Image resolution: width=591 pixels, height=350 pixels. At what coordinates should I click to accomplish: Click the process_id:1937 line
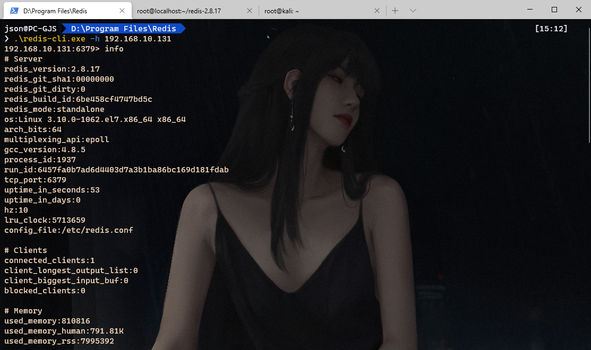point(40,160)
